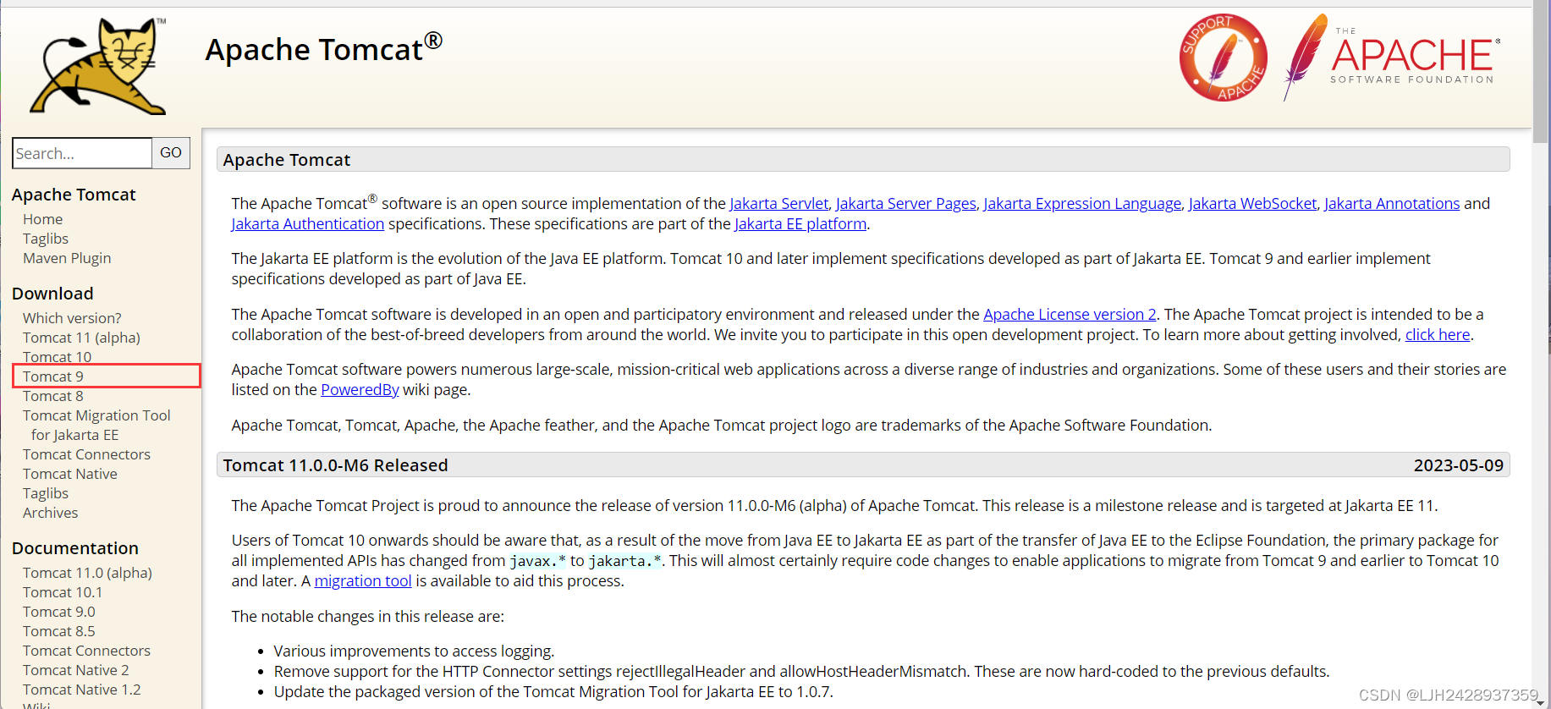
Task: Select Tomcat 11 (alpha) download link
Action: click(81, 338)
